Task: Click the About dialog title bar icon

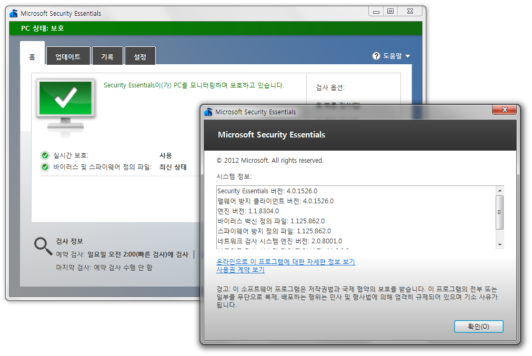Action: pos(208,112)
